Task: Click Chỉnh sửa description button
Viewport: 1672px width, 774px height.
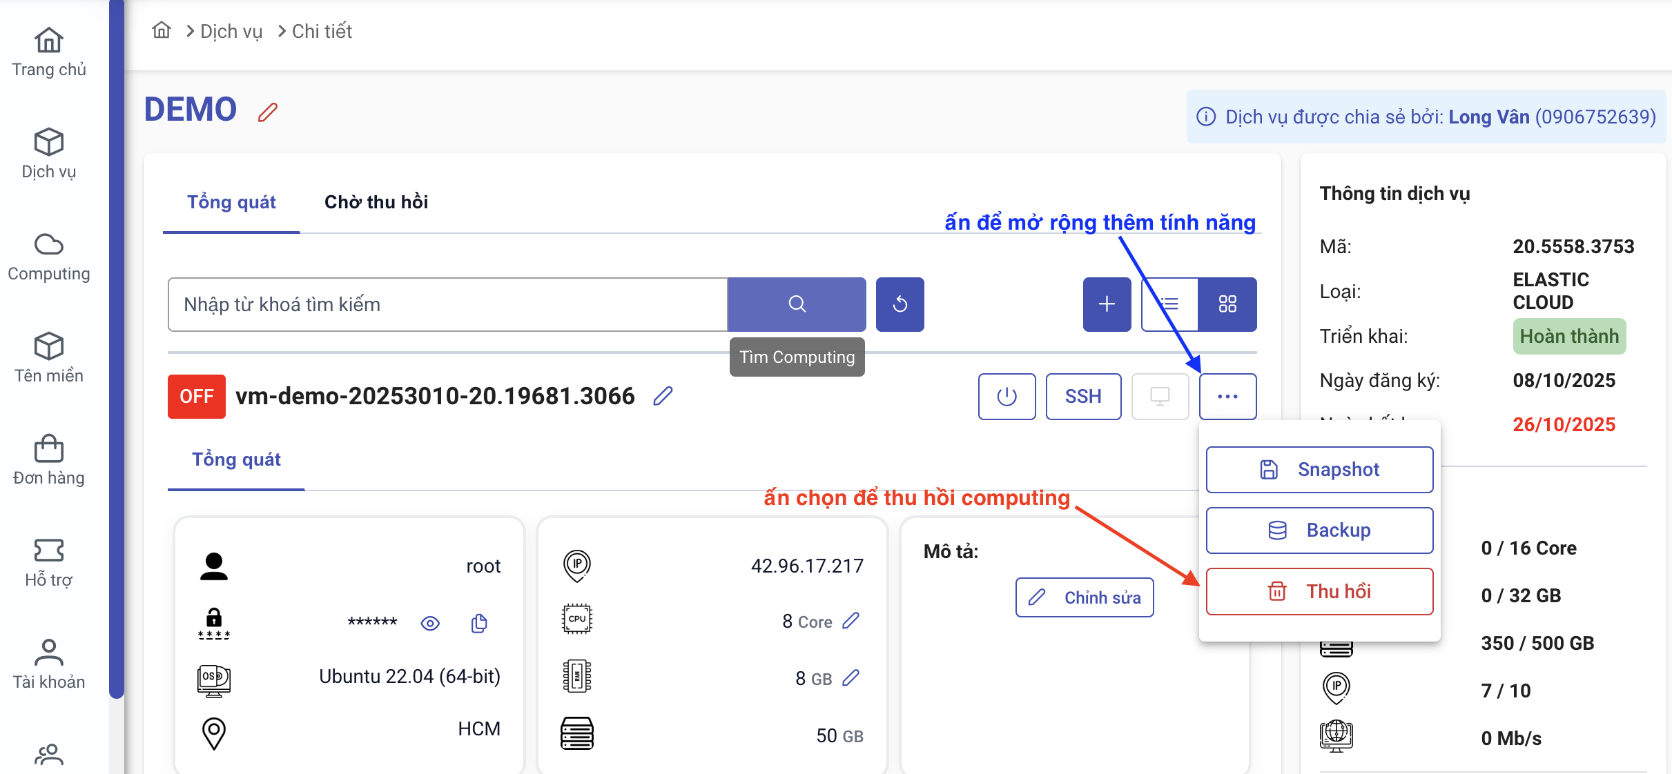Action: [1085, 597]
